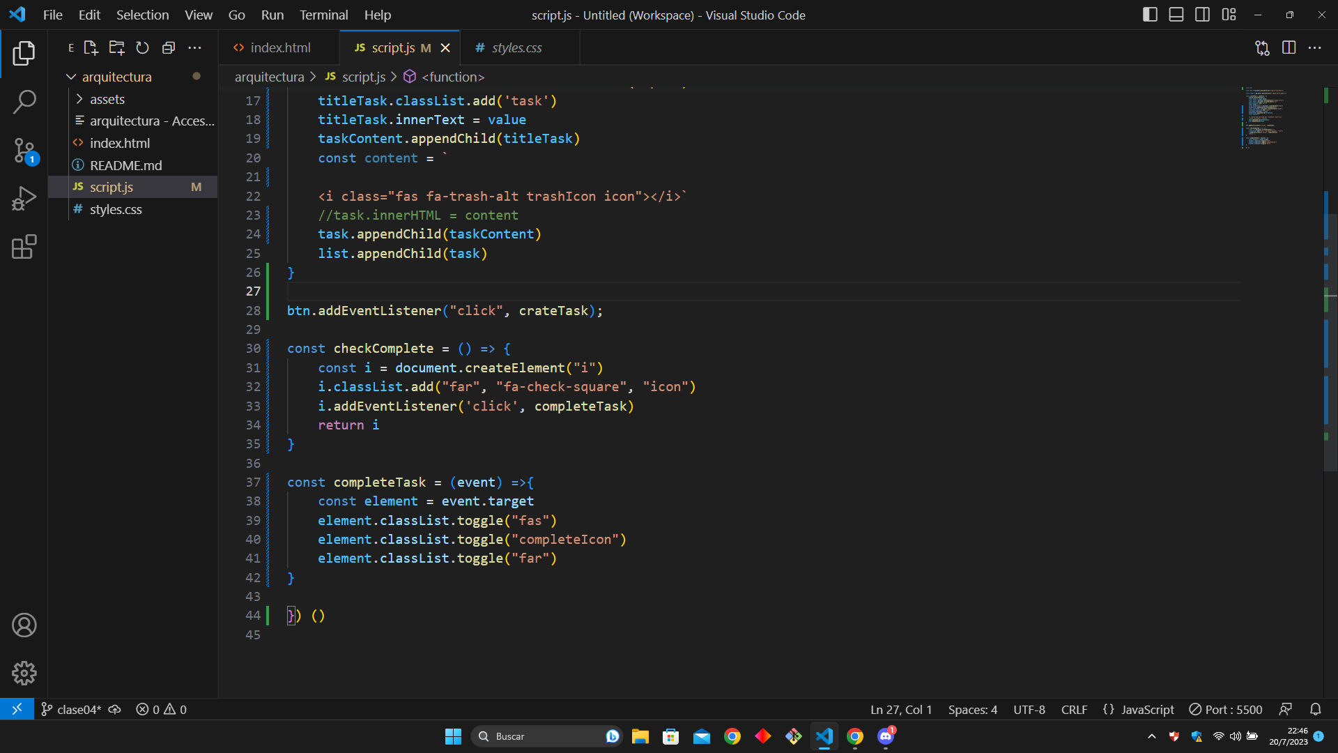The height and width of the screenshot is (753, 1338).
Task: Open the Run menu
Action: tap(272, 15)
